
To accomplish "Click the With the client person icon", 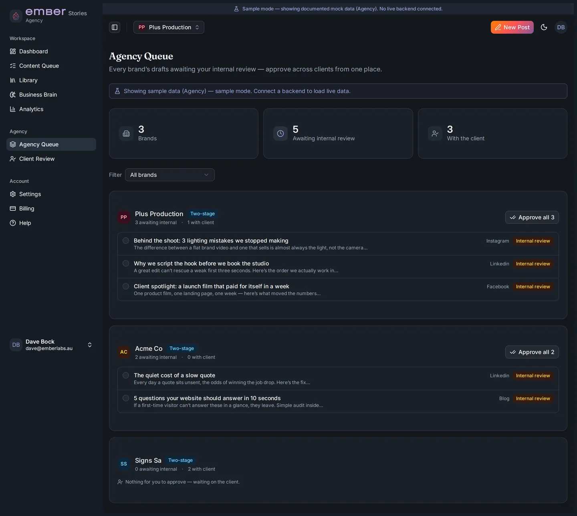I will click(x=435, y=134).
